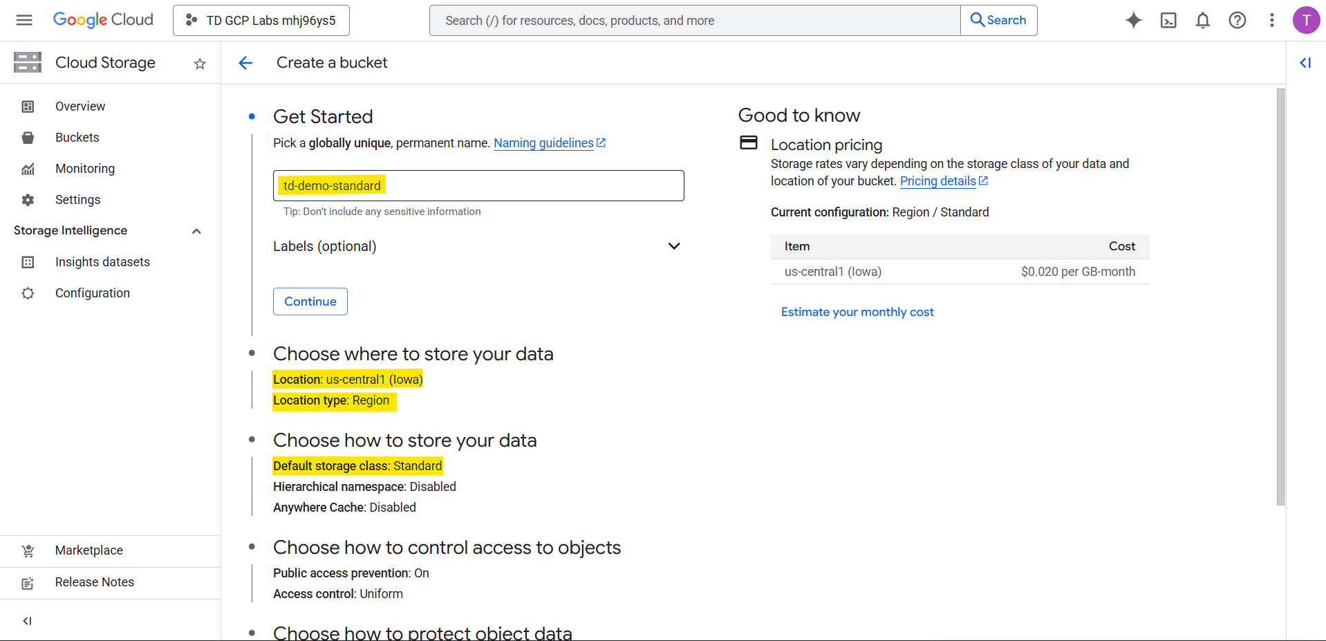Open Monitoring in the sidebar

(85, 169)
